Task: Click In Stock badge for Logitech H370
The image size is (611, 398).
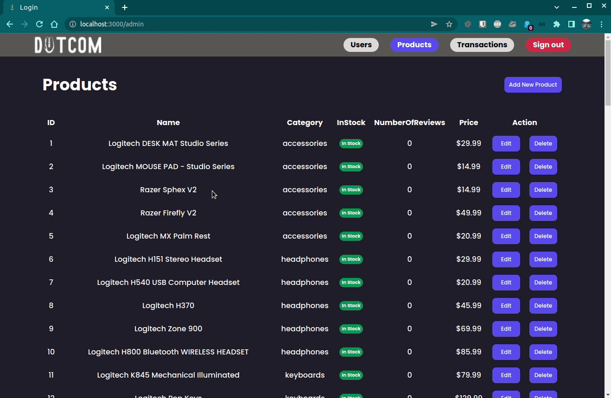Action: point(351,306)
